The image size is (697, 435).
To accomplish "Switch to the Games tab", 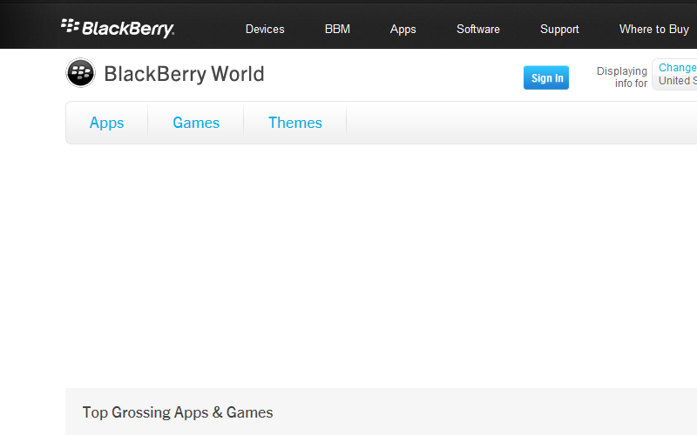I will 196,123.
